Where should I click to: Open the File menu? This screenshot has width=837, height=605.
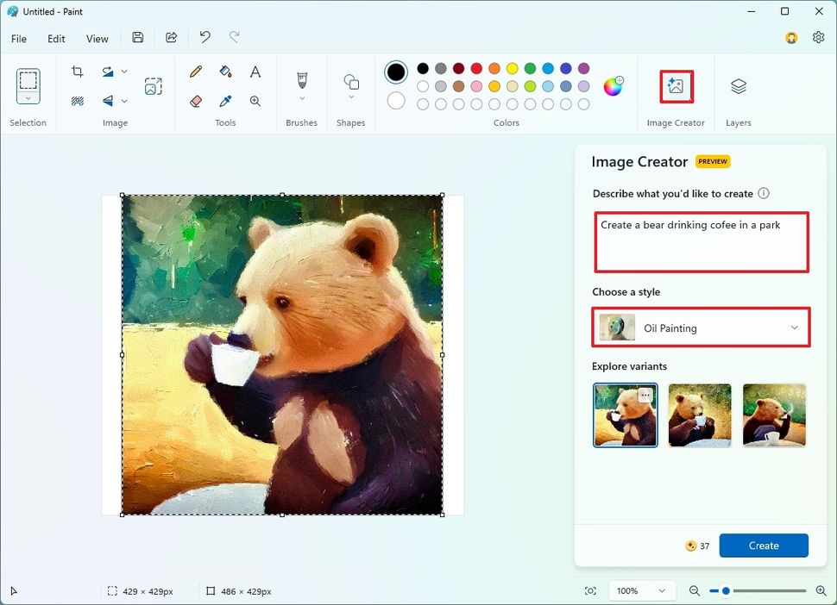[19, 38]
